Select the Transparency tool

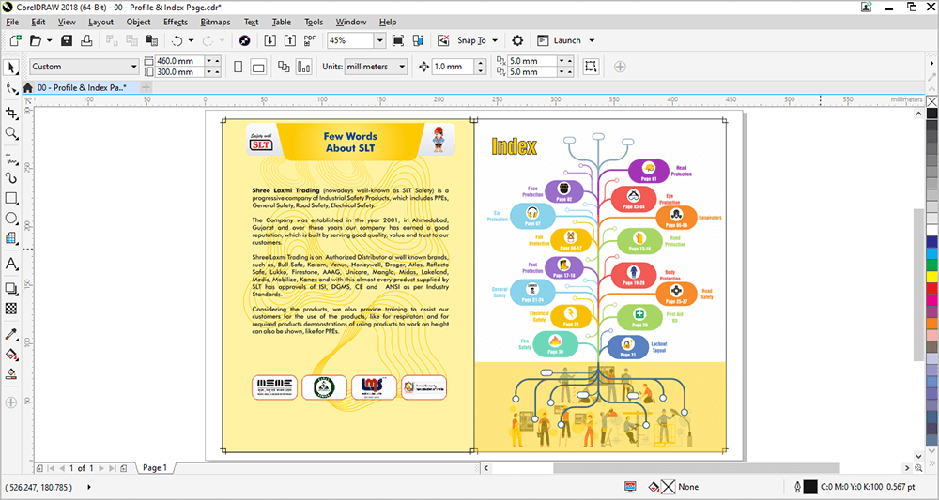(x=10, y=309)
